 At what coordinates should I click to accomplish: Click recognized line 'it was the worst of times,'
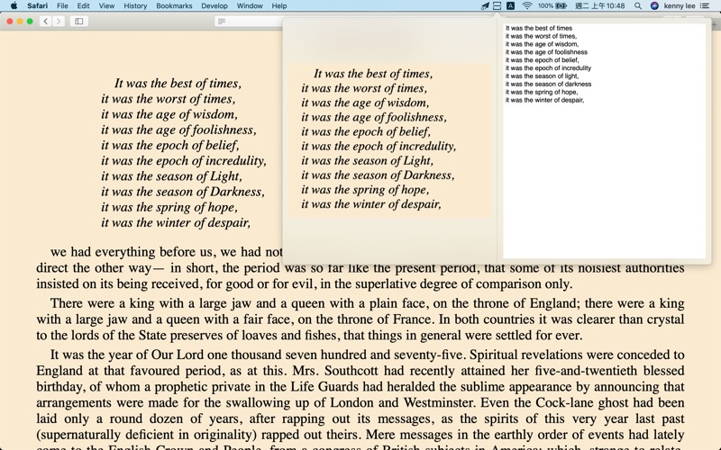(541, 36)
